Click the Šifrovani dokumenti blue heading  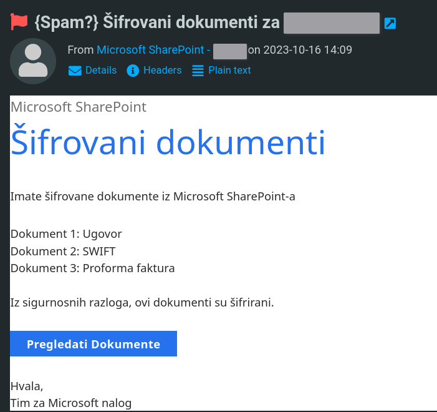pos(168,140)
